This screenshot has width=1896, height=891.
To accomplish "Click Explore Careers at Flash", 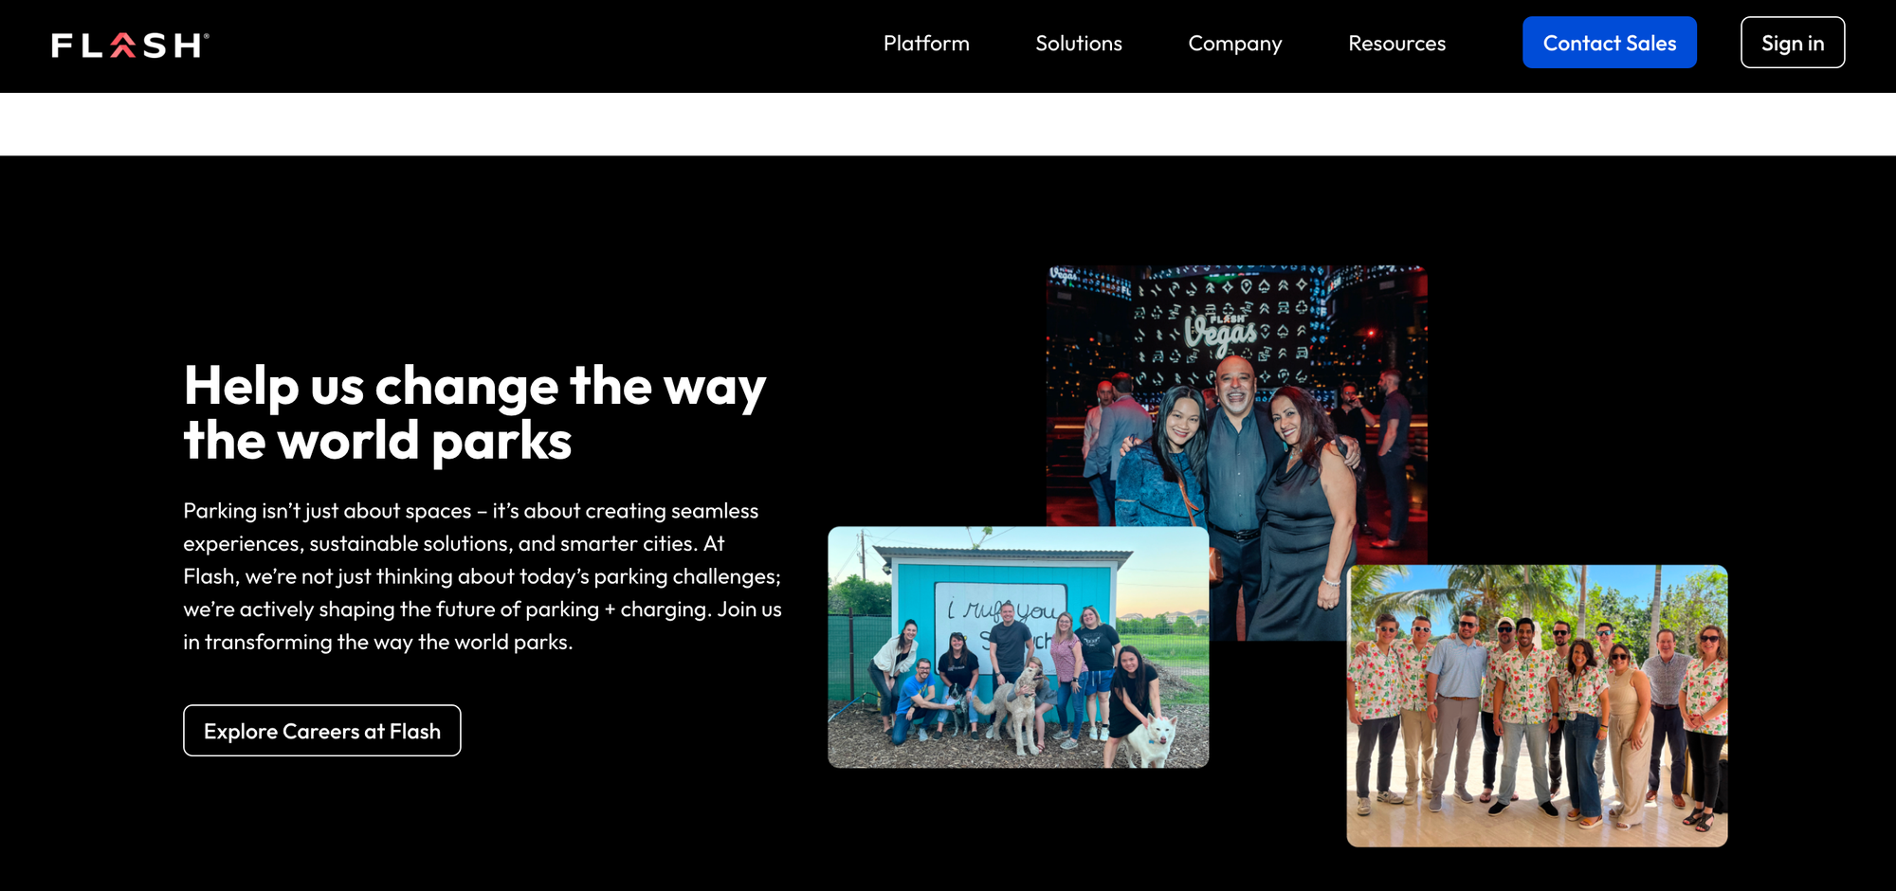I will click(x=321, y=731).
